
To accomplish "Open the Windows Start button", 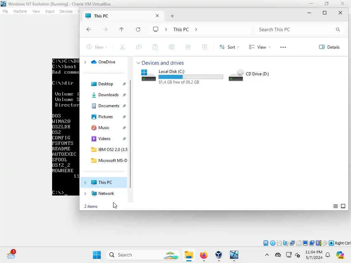I will pos(97,255).
